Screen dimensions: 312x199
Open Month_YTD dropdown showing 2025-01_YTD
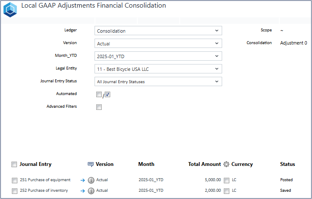pyautogui.click(x=158, y=56)
